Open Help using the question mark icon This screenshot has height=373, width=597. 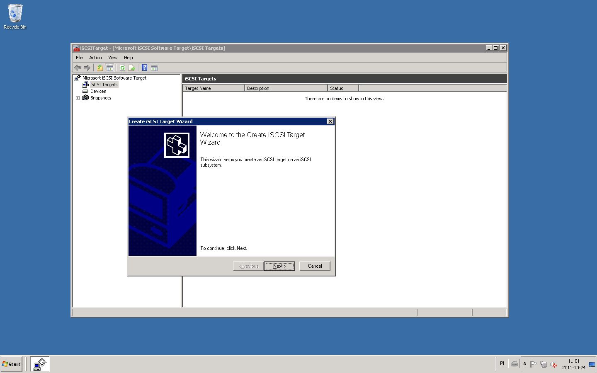(144, 68)
